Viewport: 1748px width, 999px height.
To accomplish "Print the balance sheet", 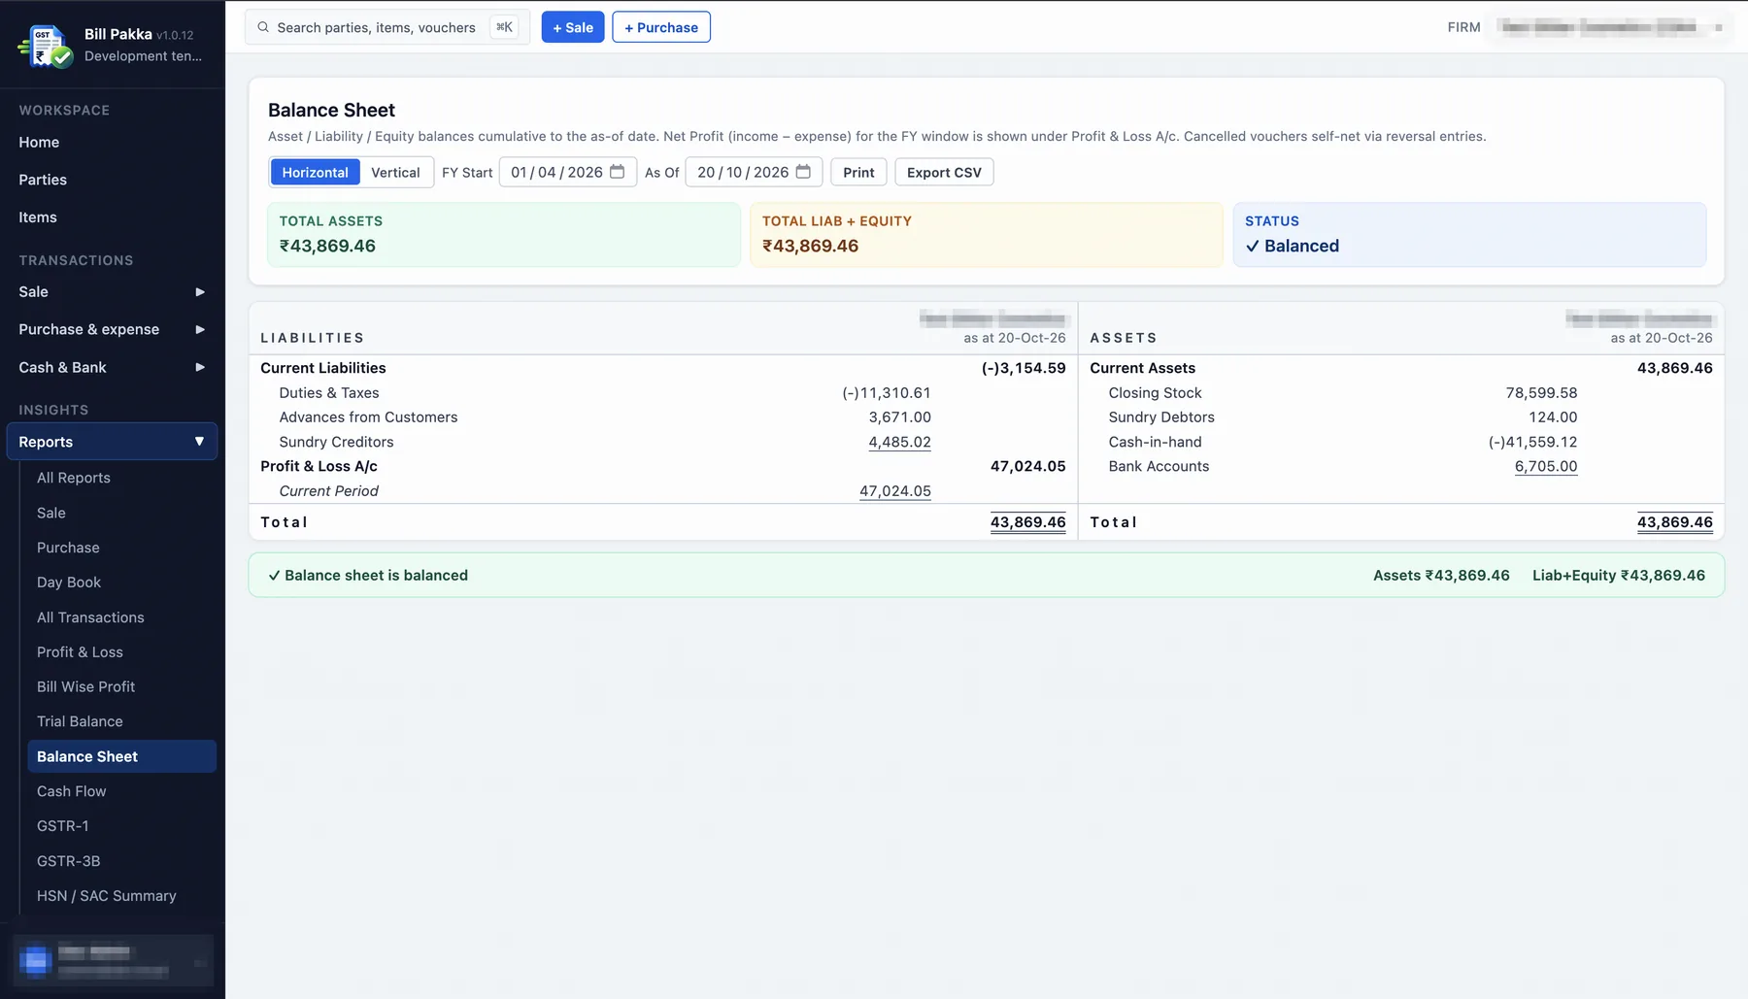I will tap(858, 172).
